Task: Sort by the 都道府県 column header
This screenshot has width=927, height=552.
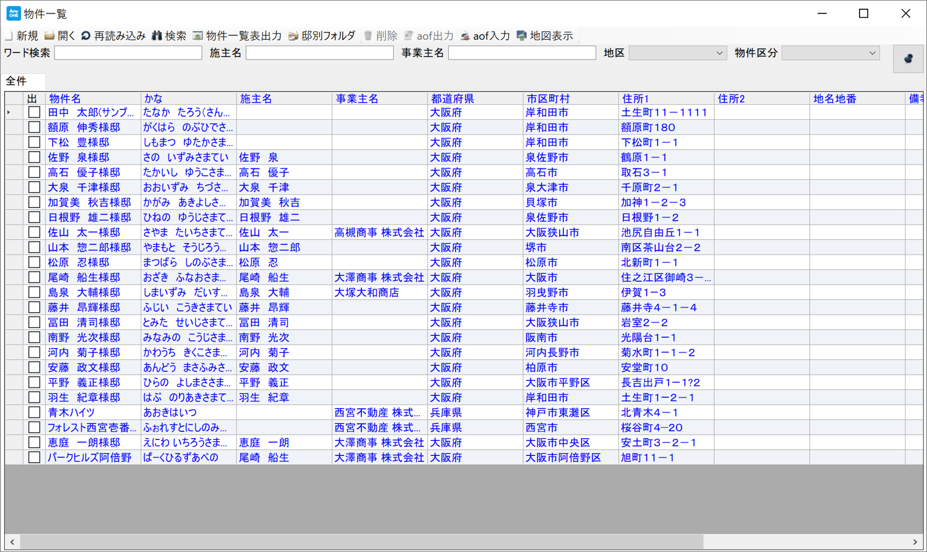Action: click(x=452, y=99)
